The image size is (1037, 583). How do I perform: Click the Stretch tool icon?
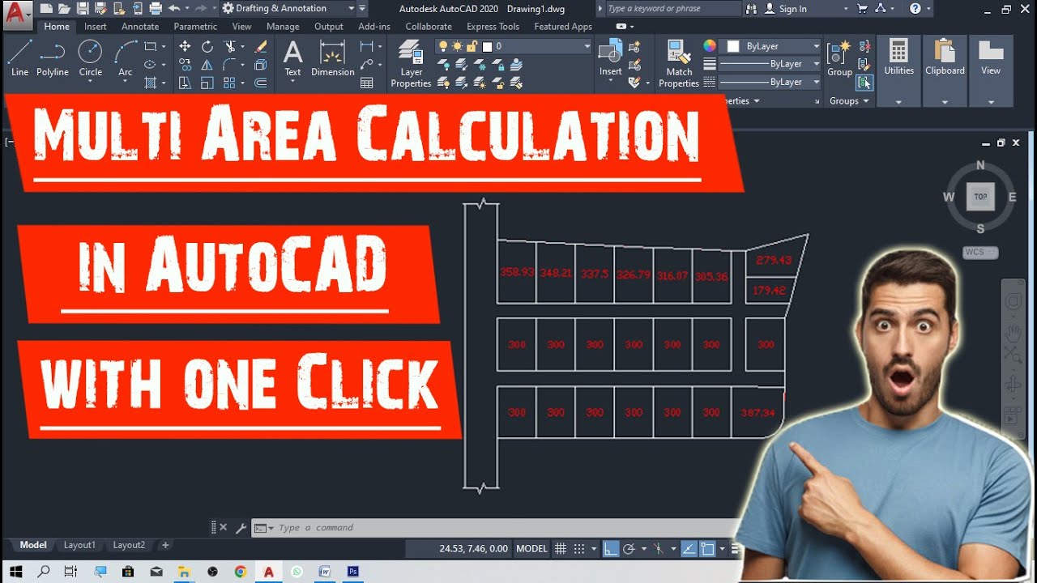185,83
